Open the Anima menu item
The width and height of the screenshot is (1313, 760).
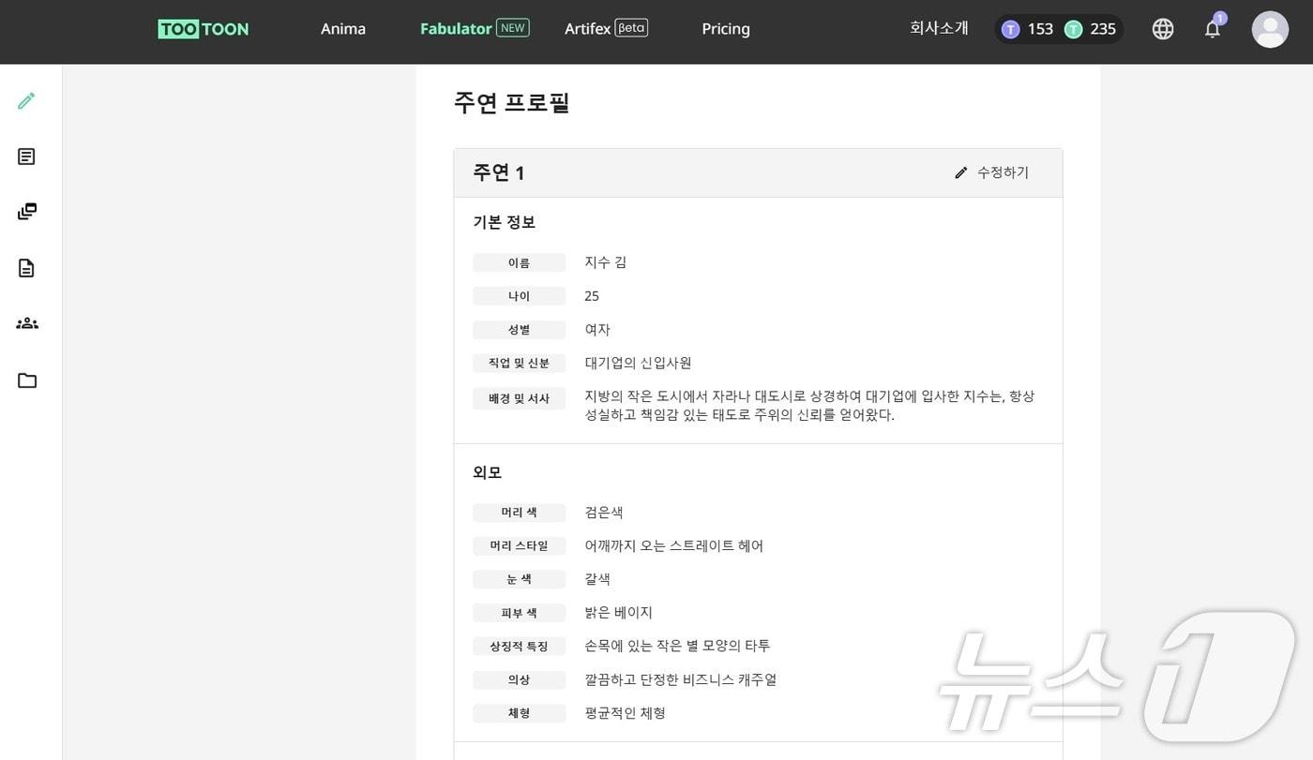342,29
